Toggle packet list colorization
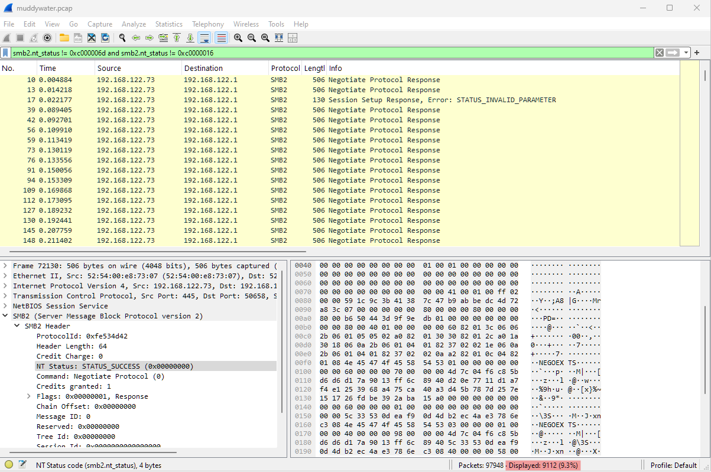Viewport: 711px width, 472px height. point(222,38)
